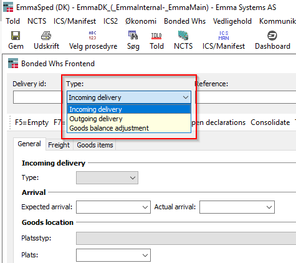Expand the Expected arrival dropdown
Image resolution: width=296 pixels, height=263 pixels.
click(145, 207)
